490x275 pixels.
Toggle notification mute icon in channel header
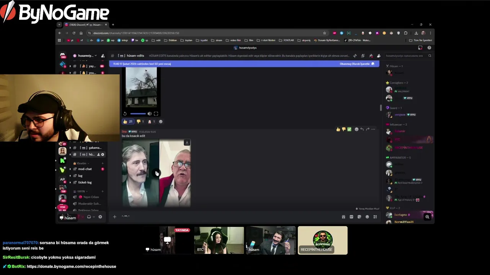pos(363,56)
